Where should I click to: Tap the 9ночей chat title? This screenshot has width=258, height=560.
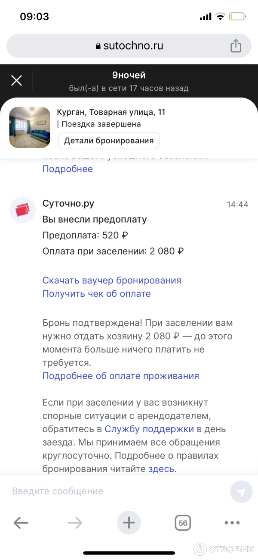[129, 76]
